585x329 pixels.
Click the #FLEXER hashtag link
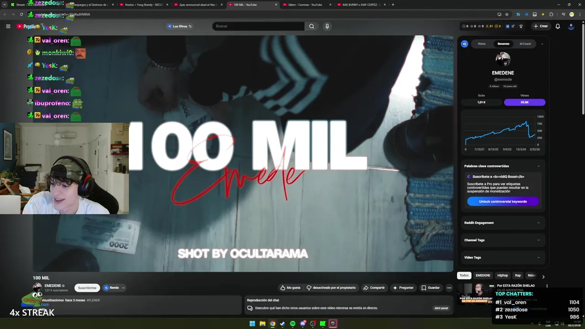coord(93,300)
